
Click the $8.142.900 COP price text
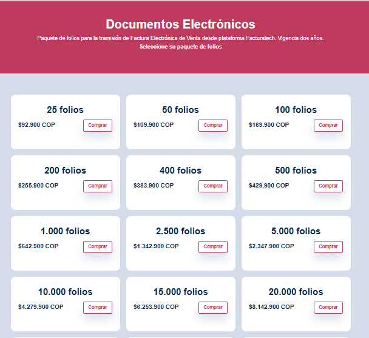(271, 307)
